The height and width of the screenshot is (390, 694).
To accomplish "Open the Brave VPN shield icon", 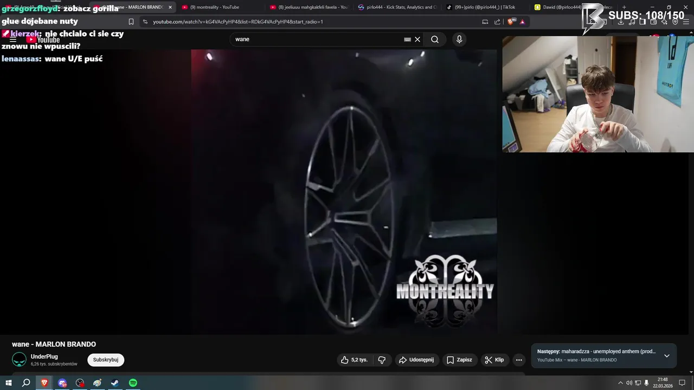I will [x=676, y=22].
